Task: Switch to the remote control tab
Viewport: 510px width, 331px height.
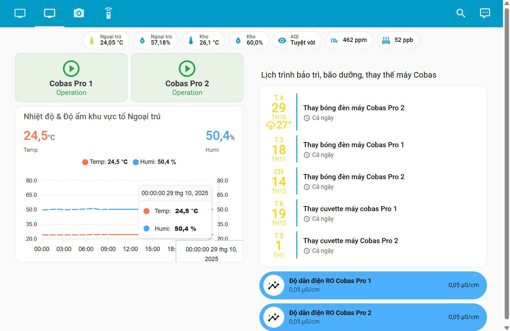Action: click(108, 13)
